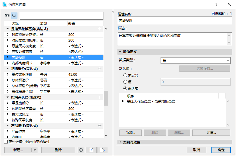Click reorder handle of 对应楼层天花板 row
Image resolution: width=236 pixels, height=156 pixels.
7,35
